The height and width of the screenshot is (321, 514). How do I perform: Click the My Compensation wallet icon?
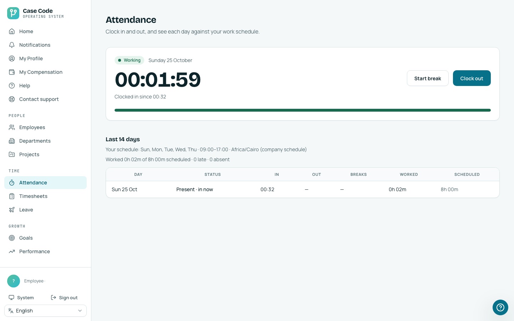pos(12,72)
